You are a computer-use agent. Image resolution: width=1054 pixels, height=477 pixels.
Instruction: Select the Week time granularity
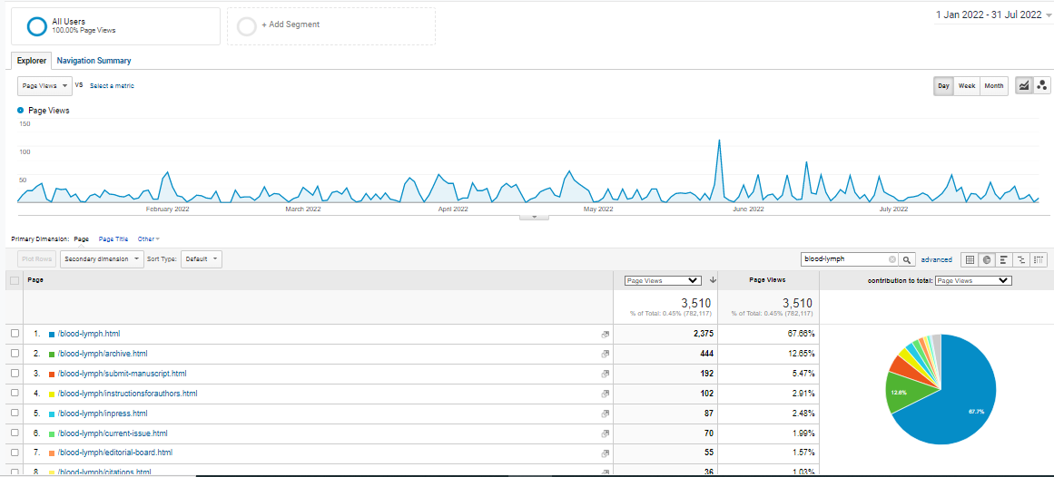(x=967, y=86)
